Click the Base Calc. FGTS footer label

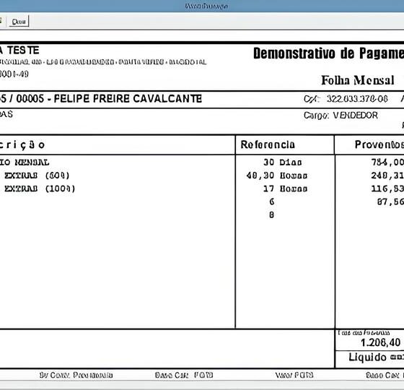[x=184, y=375]
